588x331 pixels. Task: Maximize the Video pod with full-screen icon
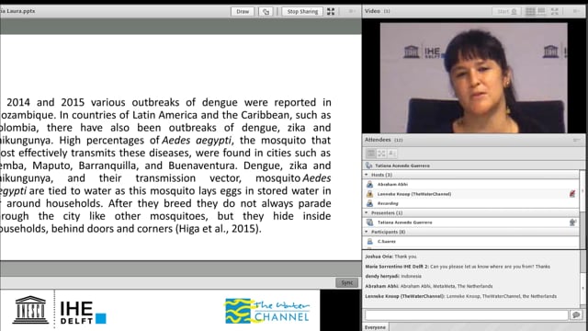click(x=555, y=12)
